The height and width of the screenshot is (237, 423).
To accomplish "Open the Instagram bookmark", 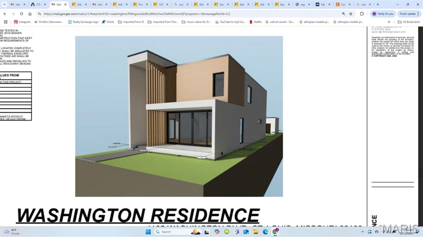I will pos(22,22).
